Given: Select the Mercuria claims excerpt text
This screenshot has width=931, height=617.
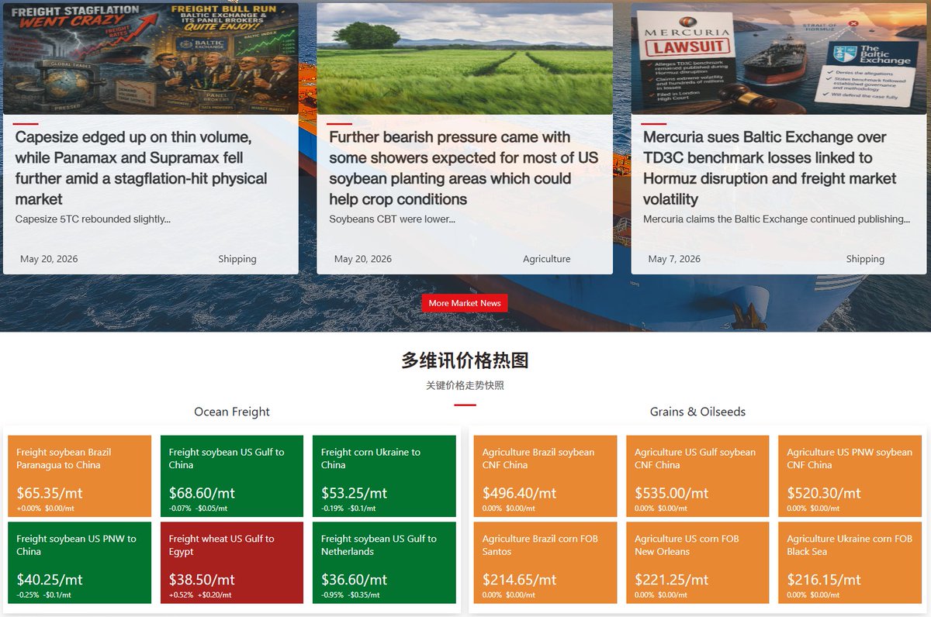Looking at the screenshot, I should (x=777, y=219).
